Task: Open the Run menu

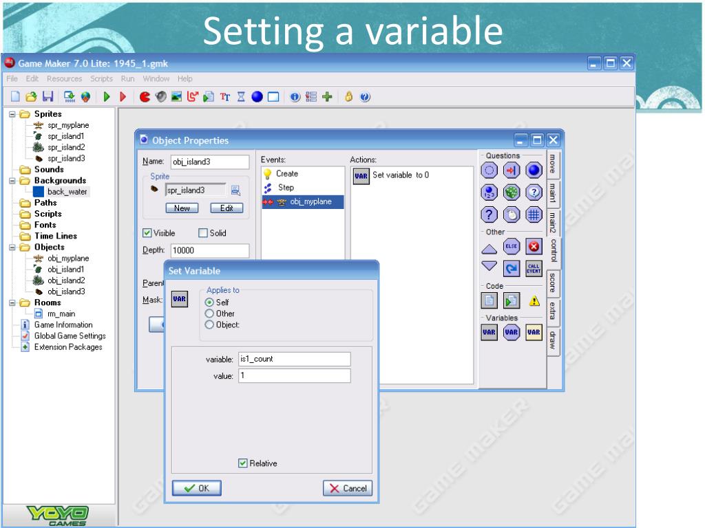Action: [127, 78]
